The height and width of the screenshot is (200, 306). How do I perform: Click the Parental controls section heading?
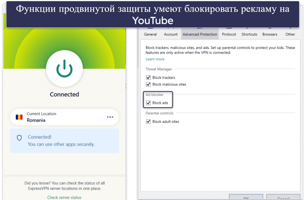coord(159,113)
